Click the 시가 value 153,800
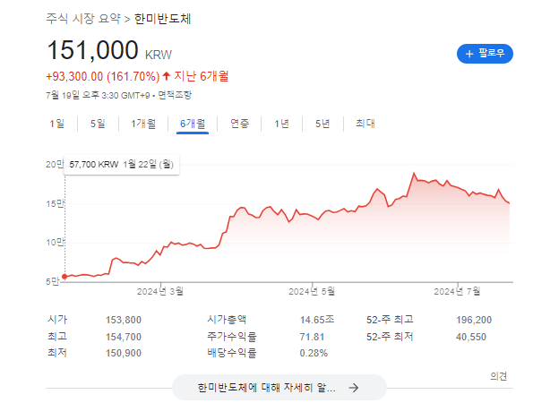The height and width of the screenshot is (403, 533). (124, 320)
